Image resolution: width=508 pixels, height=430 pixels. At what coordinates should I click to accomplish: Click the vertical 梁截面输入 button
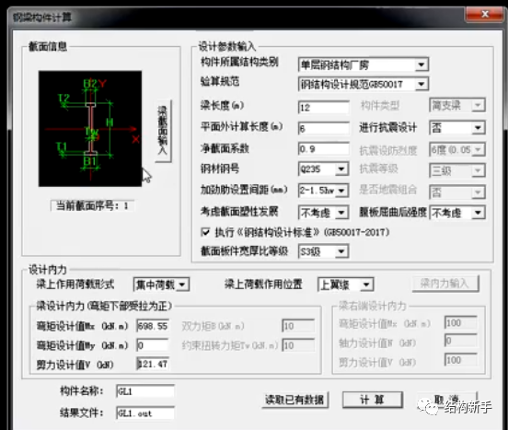click(163, 132)
